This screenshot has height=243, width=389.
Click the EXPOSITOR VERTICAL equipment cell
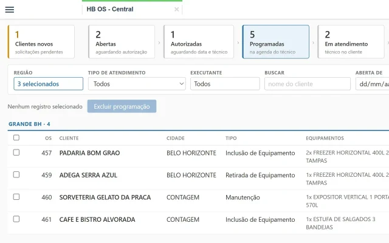click(x=347, y=201)
